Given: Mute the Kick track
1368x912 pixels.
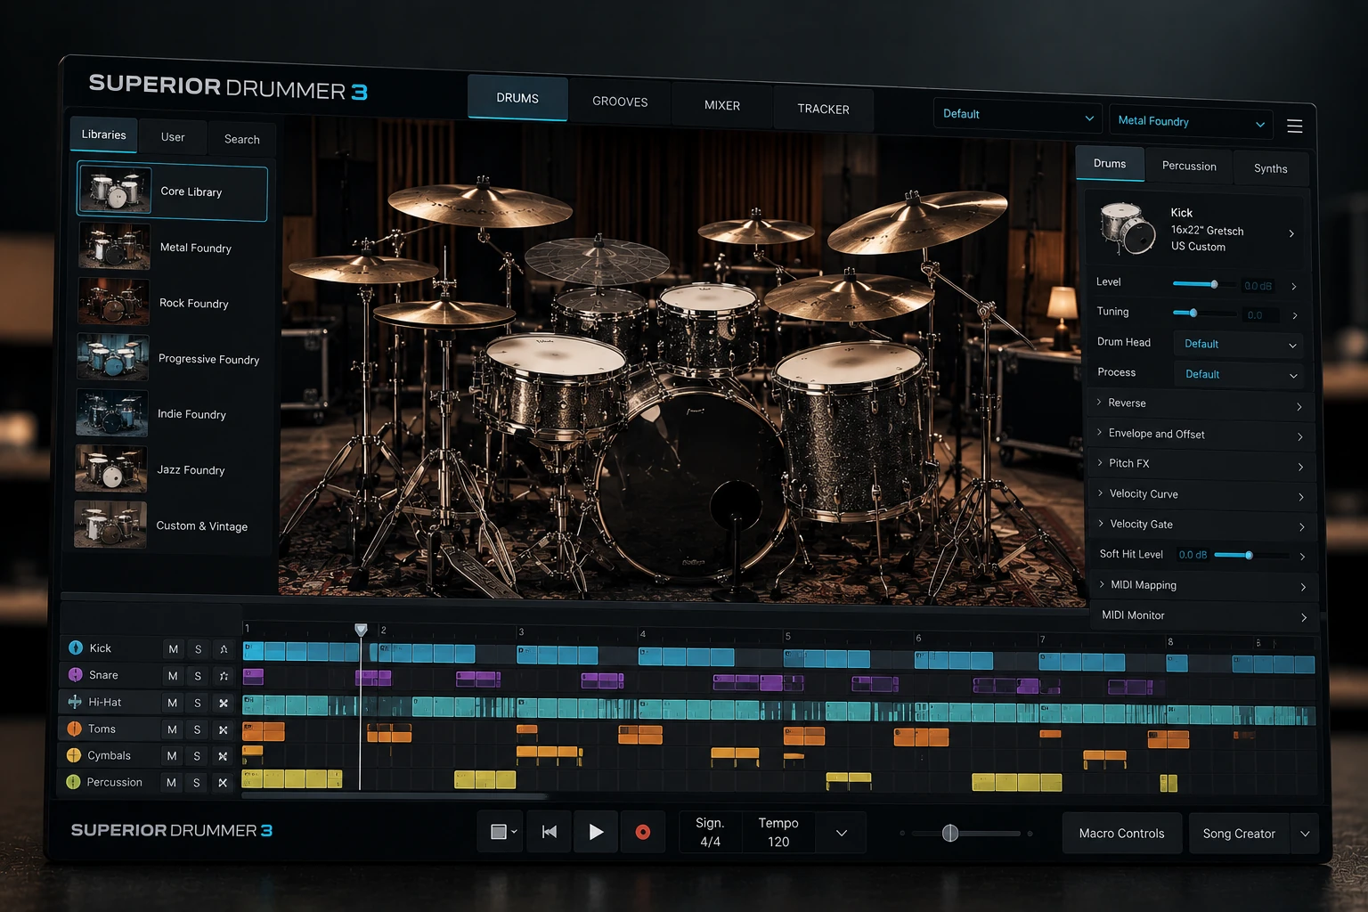Looking at the screenshot, I should (174, 649).
